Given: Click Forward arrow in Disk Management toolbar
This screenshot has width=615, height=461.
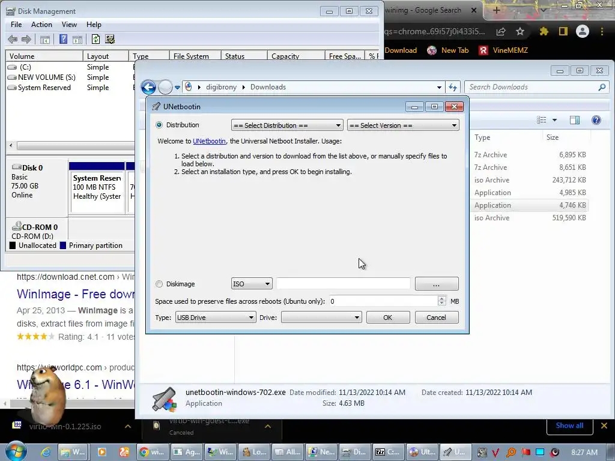Looking at the screenshot, I should tap(26, 39).
